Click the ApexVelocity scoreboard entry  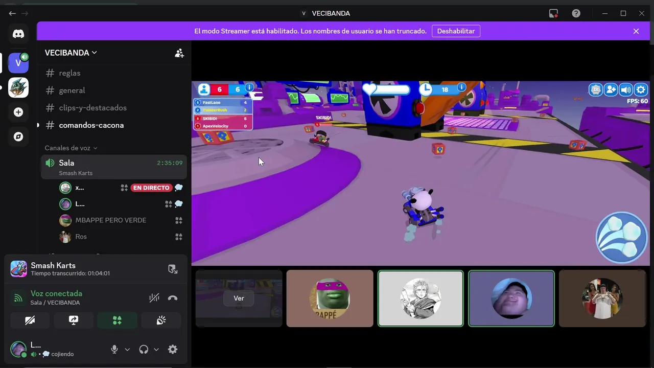click(x=223, y=126)
